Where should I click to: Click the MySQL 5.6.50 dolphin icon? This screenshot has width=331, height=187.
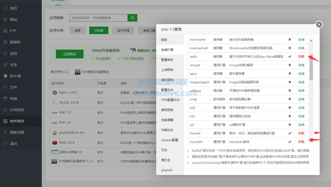(54, 103)
